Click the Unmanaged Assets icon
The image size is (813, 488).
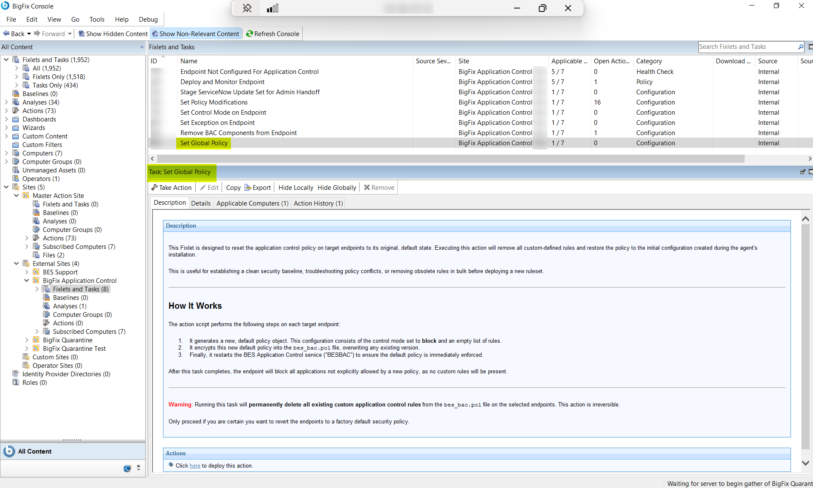16,170
